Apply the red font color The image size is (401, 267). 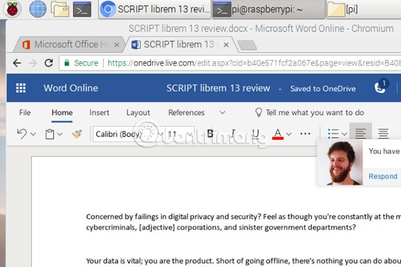coord(278,133)
